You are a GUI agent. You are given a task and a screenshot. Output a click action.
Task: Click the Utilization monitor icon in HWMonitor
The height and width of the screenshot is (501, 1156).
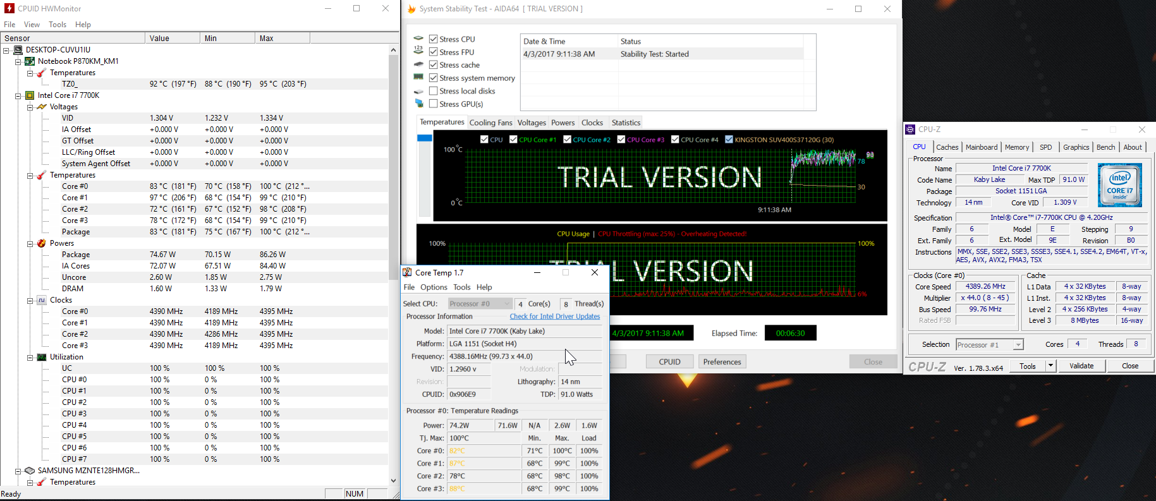click(42, 357)
